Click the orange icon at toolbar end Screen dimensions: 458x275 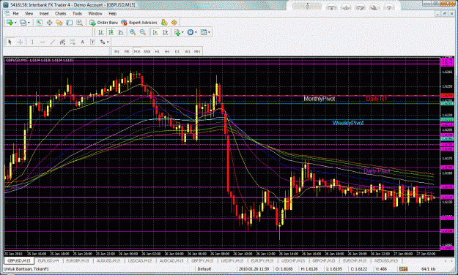point(174,23)
